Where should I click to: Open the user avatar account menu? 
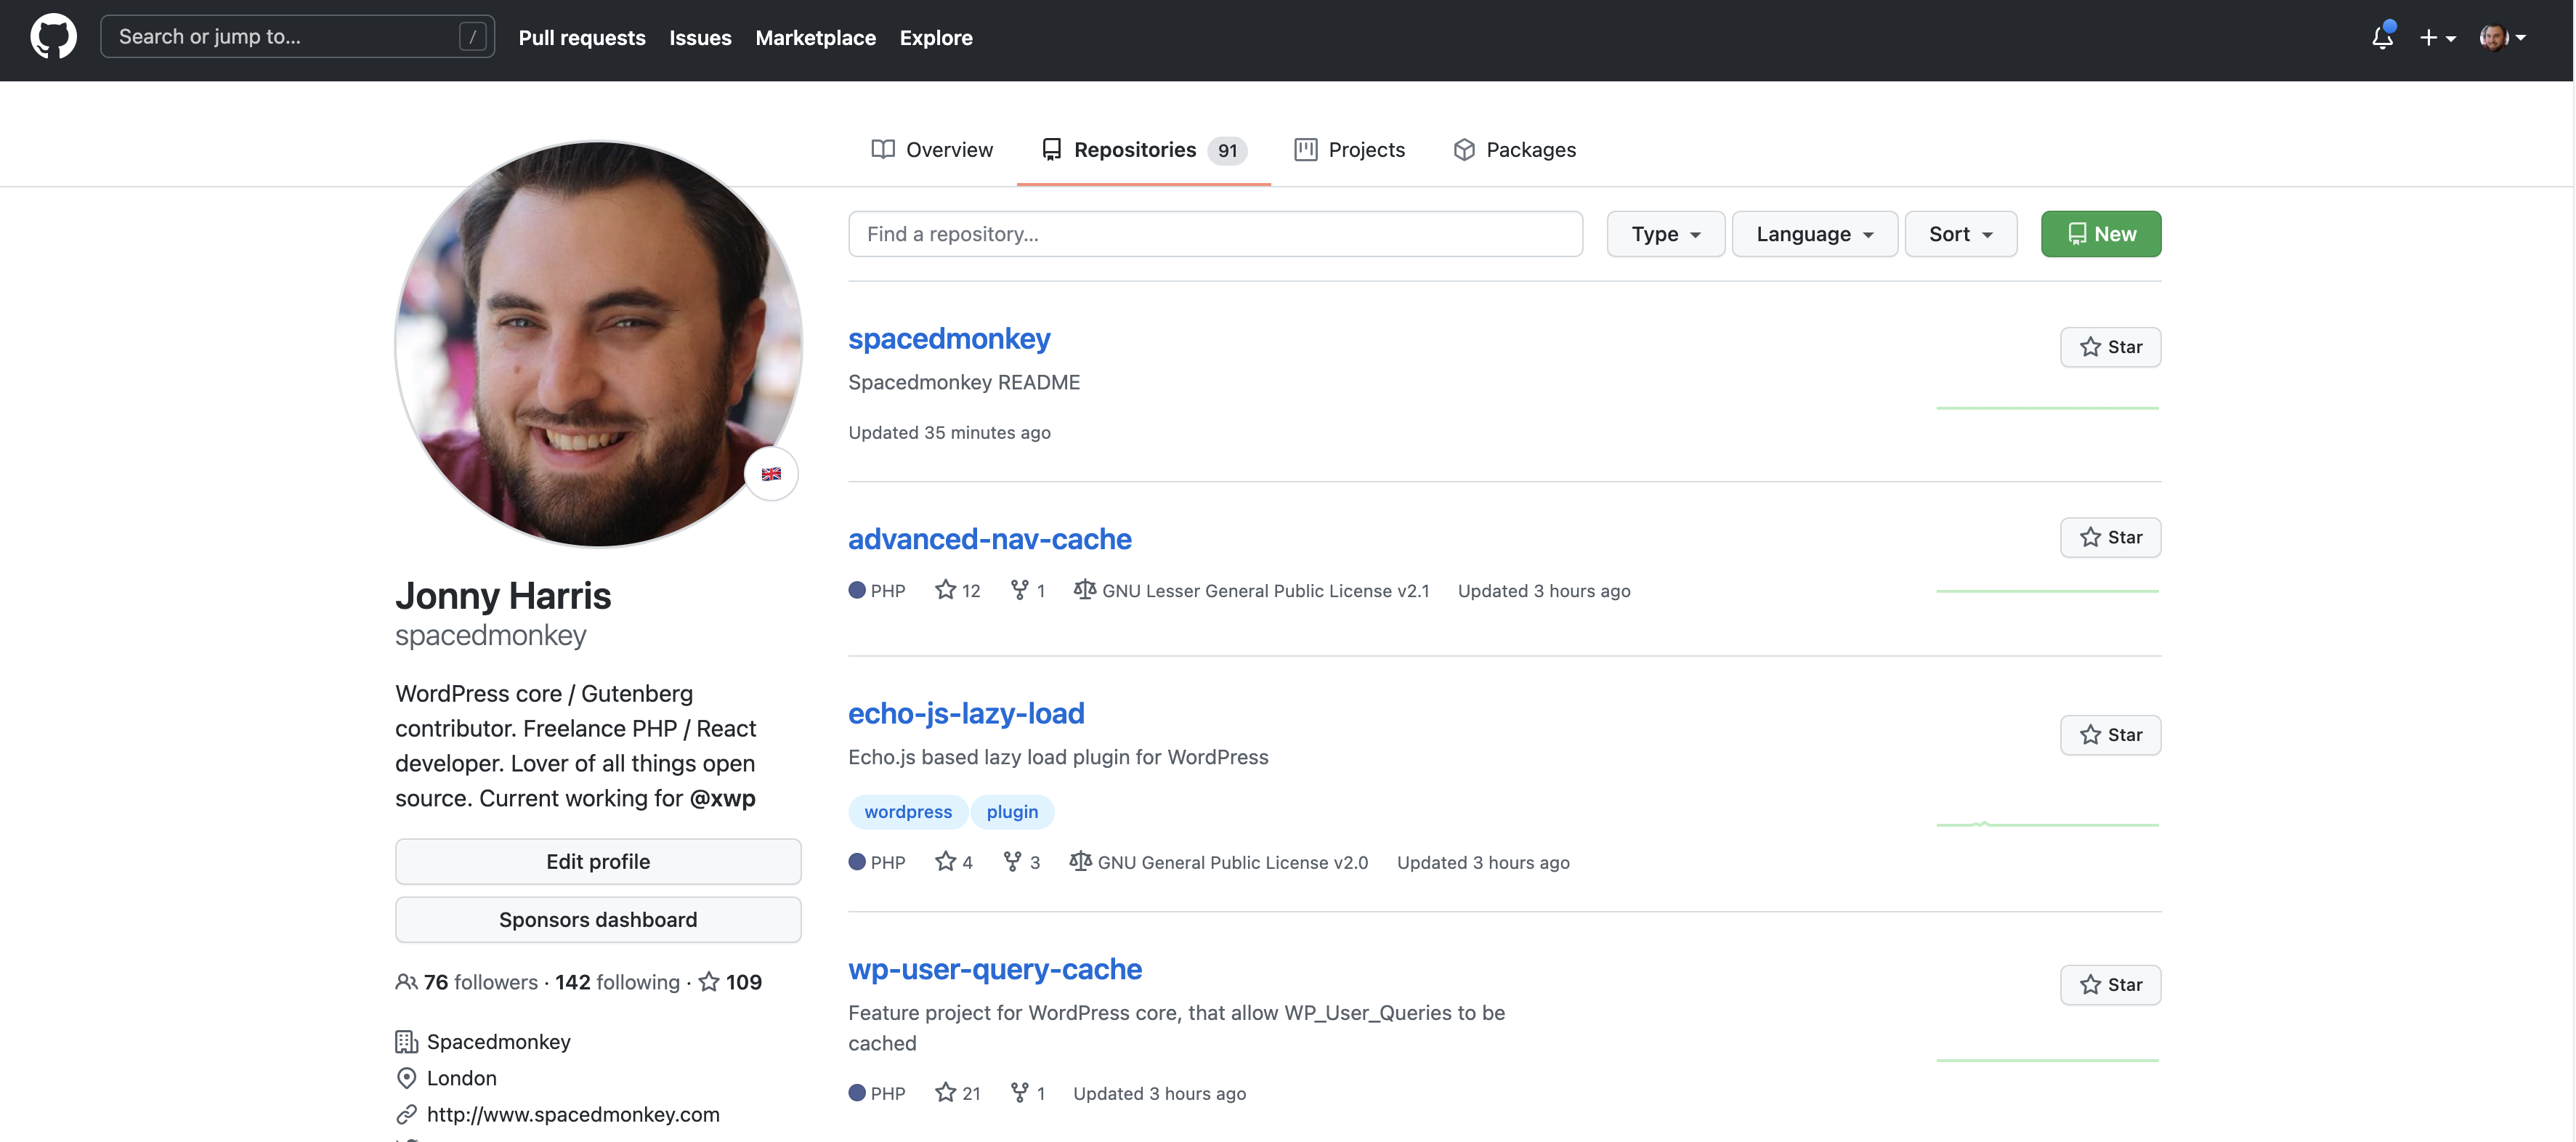[x=2502, y=38]
